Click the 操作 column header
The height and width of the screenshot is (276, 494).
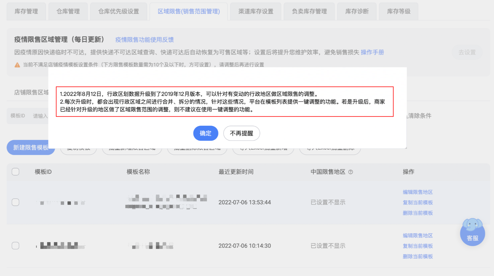coord(408,172)
